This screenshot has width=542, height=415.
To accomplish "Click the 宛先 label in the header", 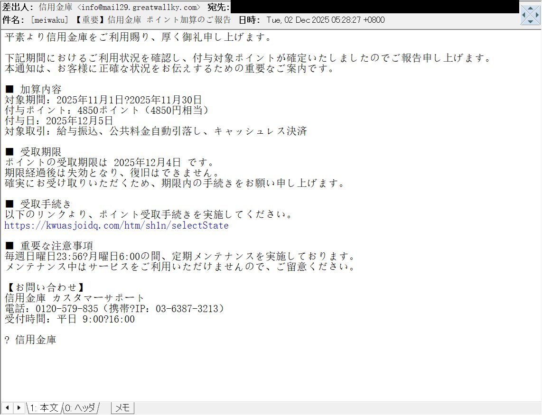I will pyautogui.click(x=218, y=7).
